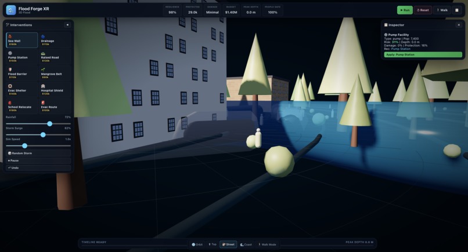Apply the recommended Pump Station
Screen dimensions: 468x252
[x=423, y=54]
